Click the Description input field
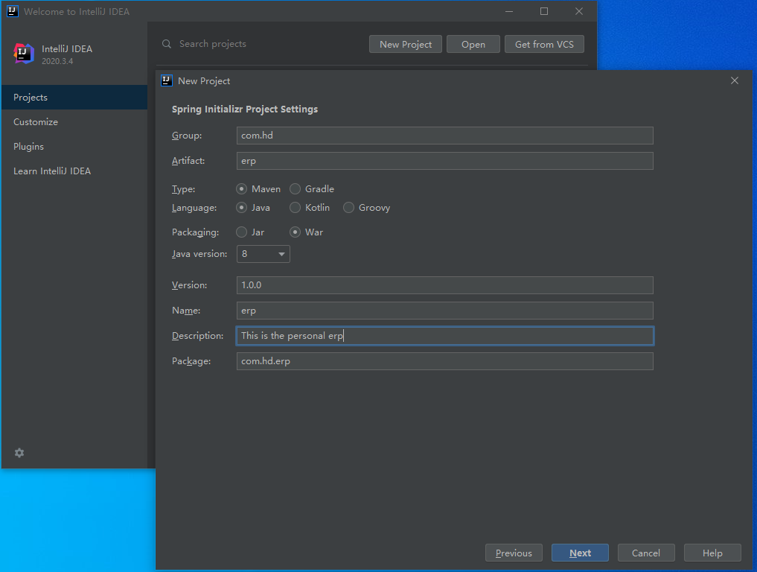The image size is (757, 572). [x=444, y=336]
